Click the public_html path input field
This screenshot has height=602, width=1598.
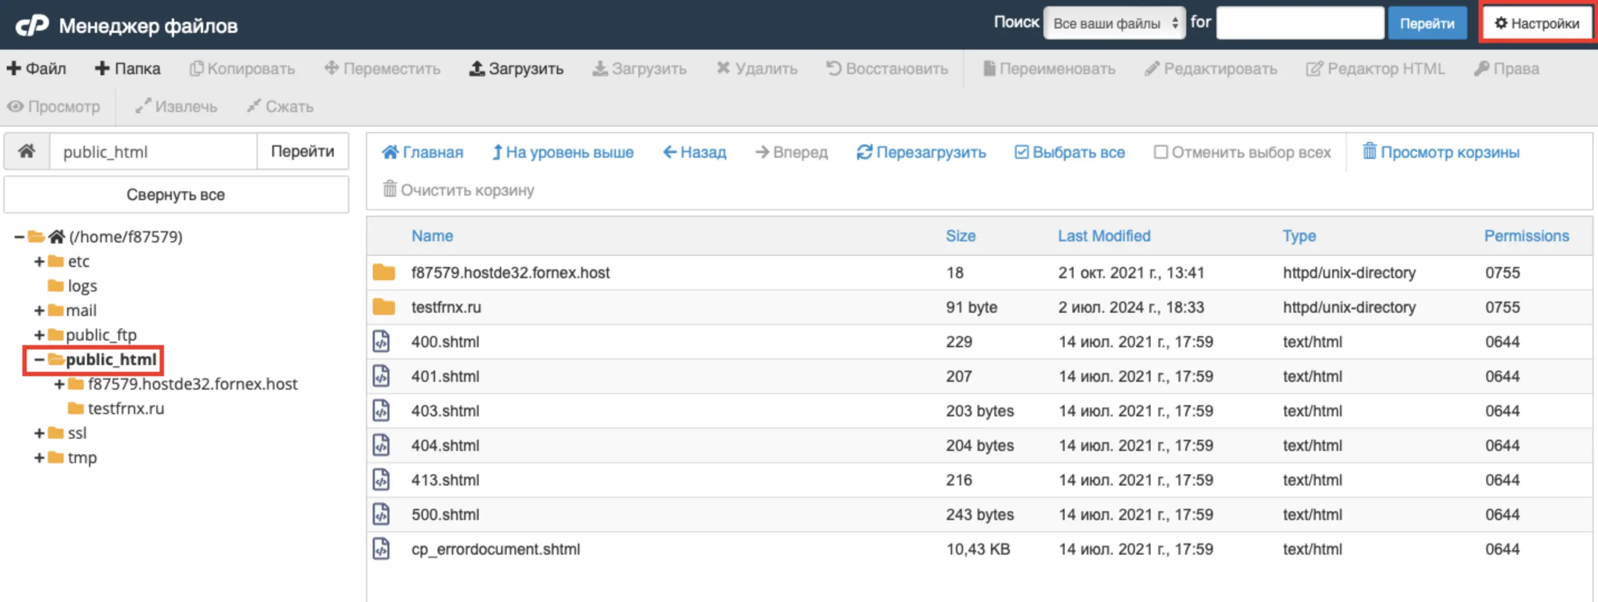[153, 152]
